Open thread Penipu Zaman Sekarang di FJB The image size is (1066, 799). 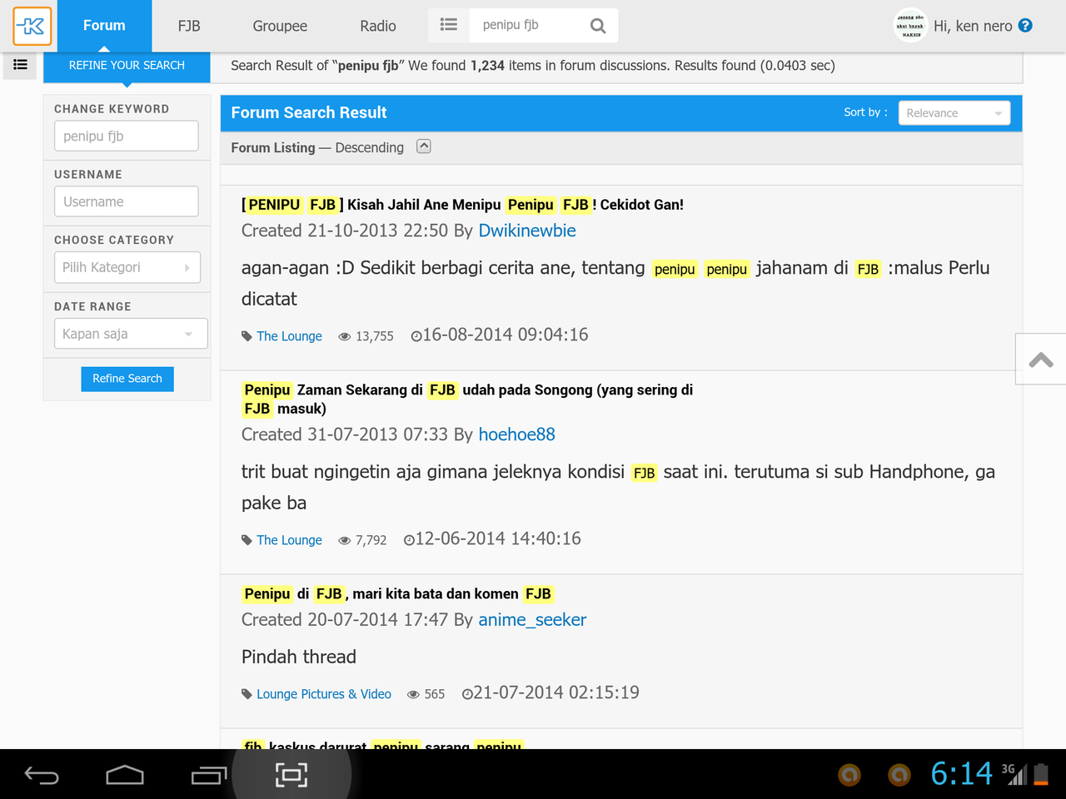click(467, 399)
